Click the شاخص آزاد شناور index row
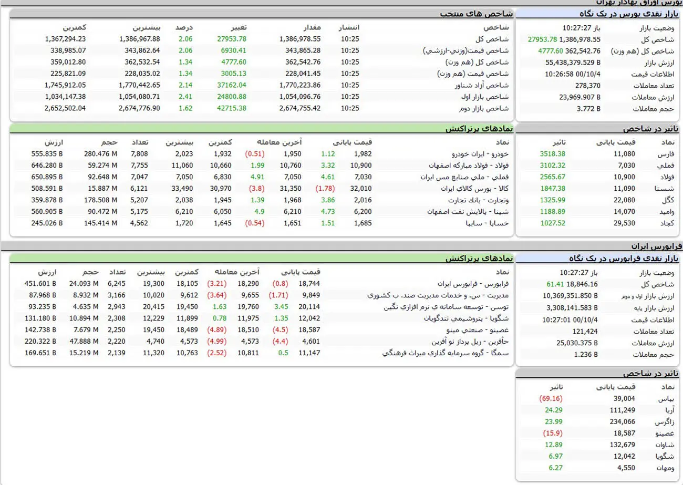 (x=480, y=85)
